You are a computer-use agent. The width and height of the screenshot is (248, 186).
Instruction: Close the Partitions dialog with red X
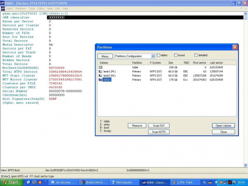[x=235, y=47]
